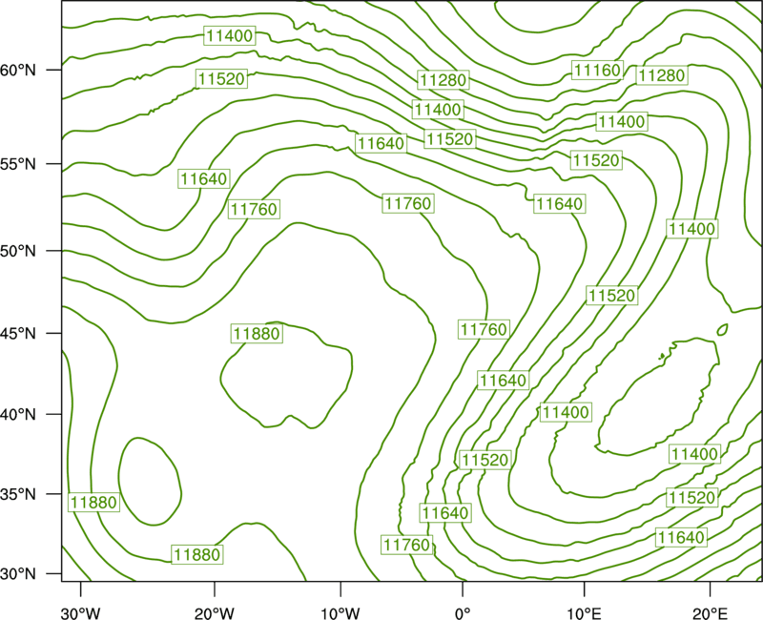
Task: Select the 10°W longitude axis label
Action: pyautogui.click(x=340, y=613)
